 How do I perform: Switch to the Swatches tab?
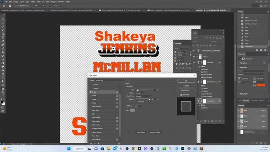pos(246,101)
